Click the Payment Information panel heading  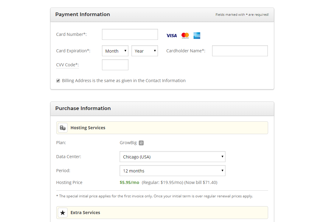coord(82,14)
